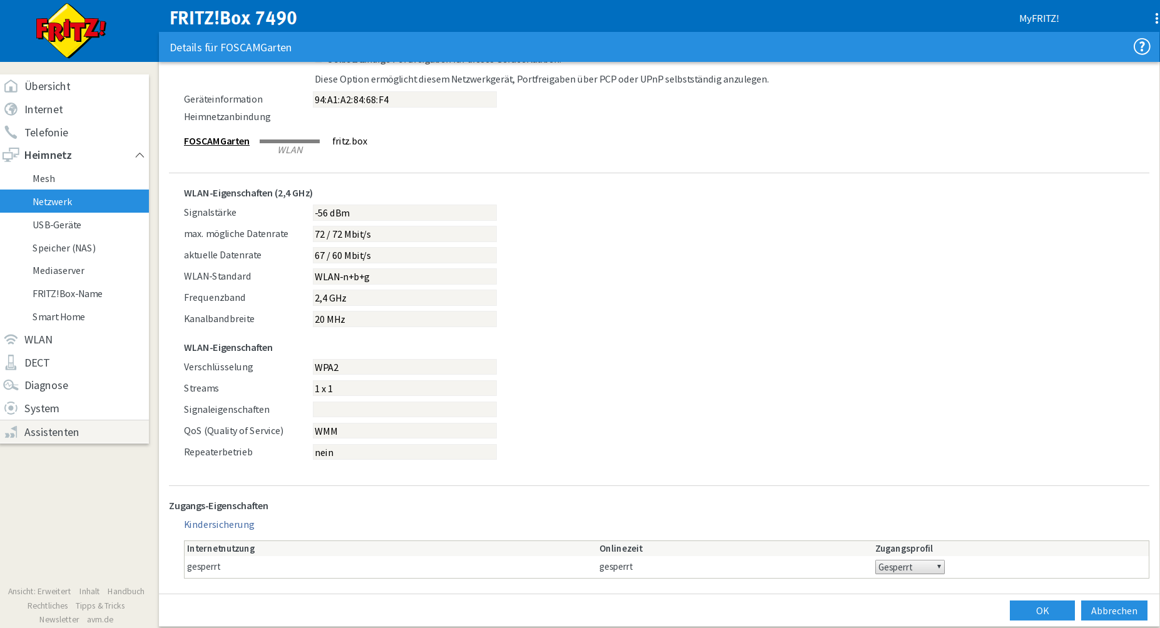The width and height of the screenshot is (1160, 628).
Task: Click the Internet globe icon
Action: pos(11,109)
